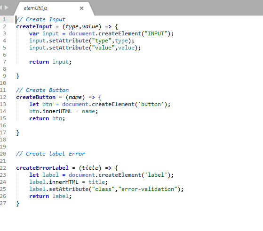Place cursor on createInput function name
Viewport: 263px width, 231px height.
coord(34,26)
